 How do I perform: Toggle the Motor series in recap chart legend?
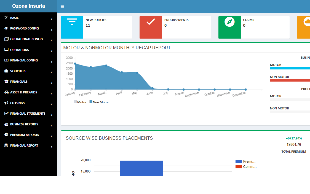80,102
